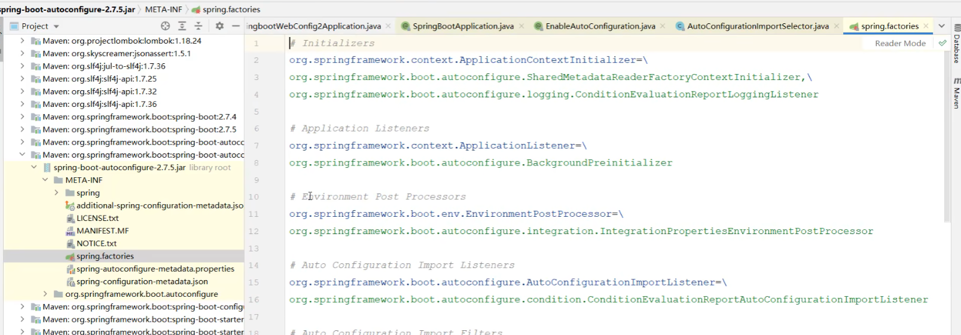Switch to the EnableAutoConfiguration.java tab
The width and height of the screenshot is (961, 335).
(x=600, y=26)
